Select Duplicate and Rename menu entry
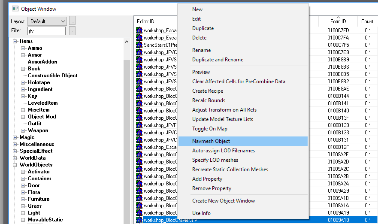Image resolution: width=378 pixels, height=224 pixels. coord(218,60)
